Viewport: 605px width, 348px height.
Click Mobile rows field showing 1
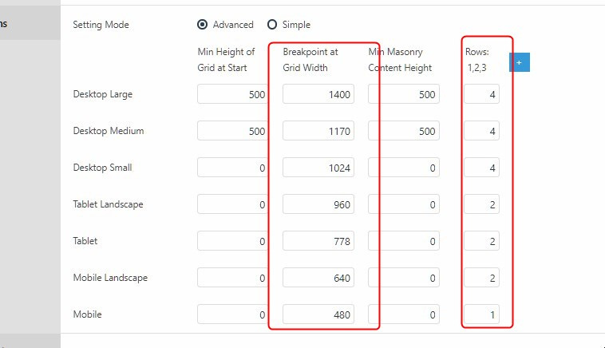point(482,314)
